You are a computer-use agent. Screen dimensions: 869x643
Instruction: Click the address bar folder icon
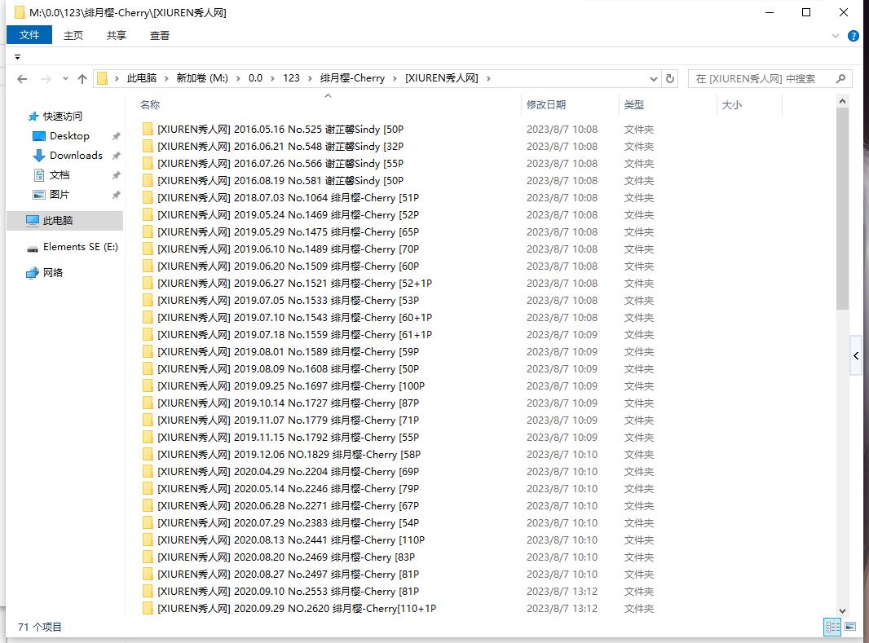102,79
